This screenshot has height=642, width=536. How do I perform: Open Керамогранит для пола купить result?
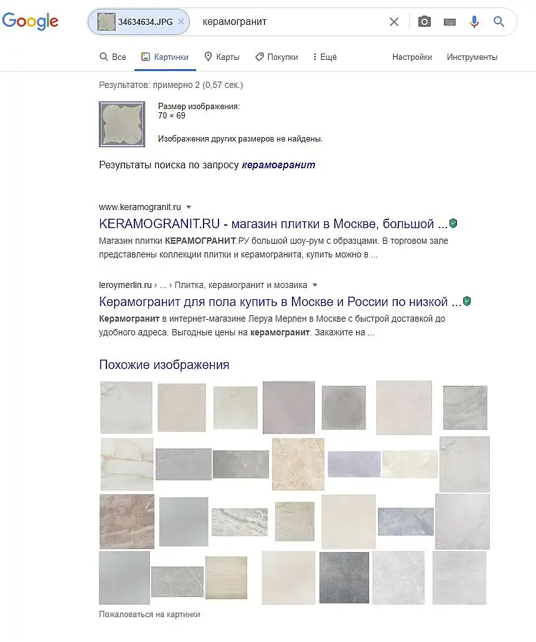280,302
